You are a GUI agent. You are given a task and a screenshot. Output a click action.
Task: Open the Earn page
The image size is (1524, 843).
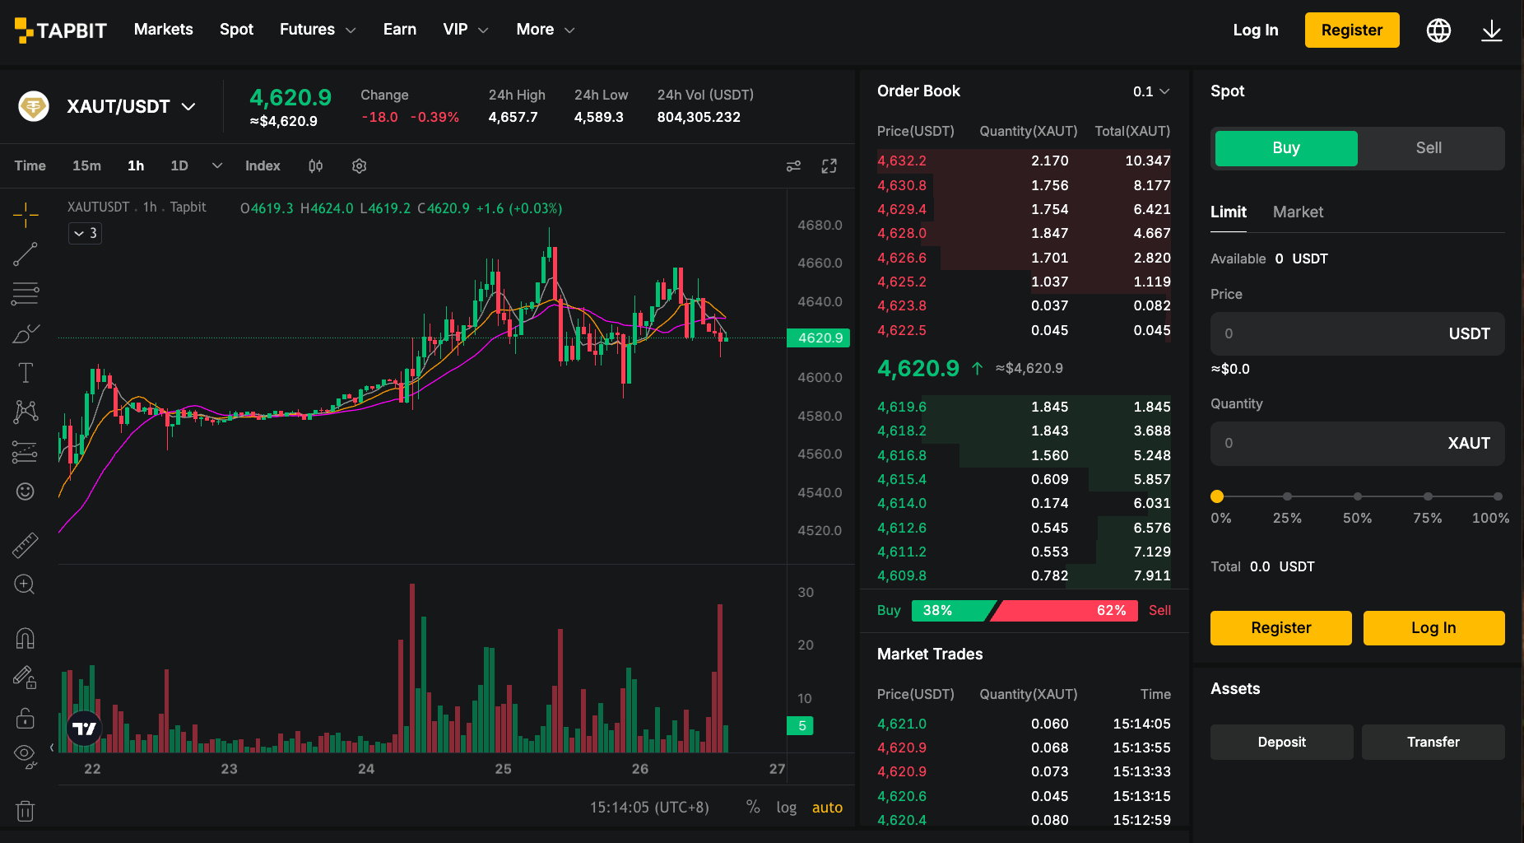(x=400, y=30)
